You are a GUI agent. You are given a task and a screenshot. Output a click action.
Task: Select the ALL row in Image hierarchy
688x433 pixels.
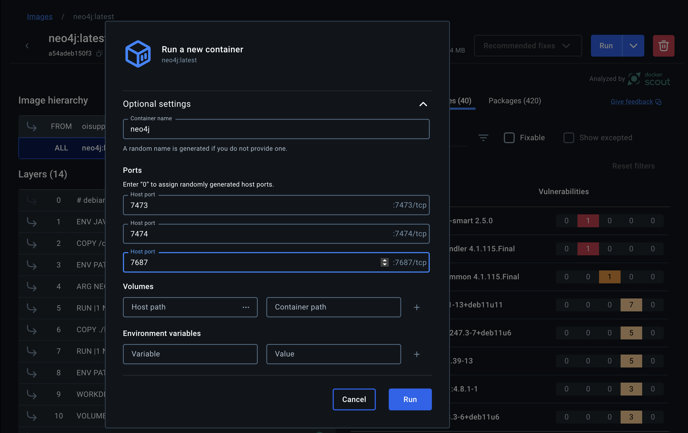(61, 148)
